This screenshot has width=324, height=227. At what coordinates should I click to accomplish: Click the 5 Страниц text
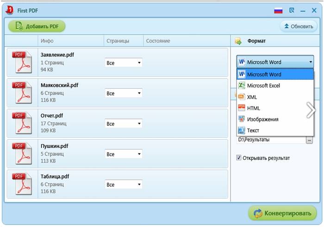coord(52,154)
